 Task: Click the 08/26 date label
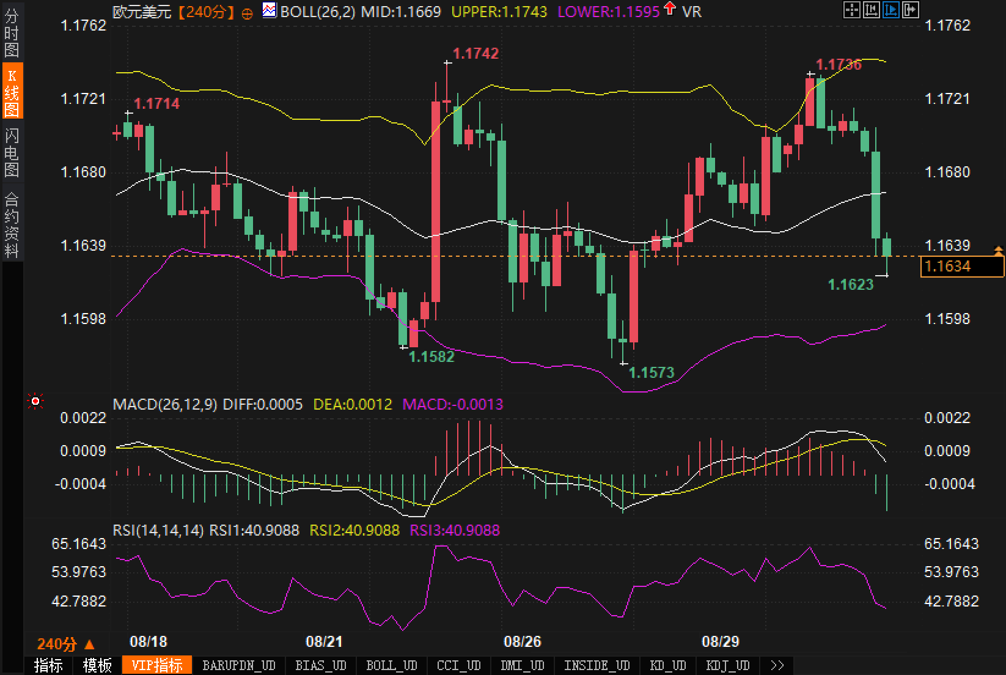click(x=522, y=641)
